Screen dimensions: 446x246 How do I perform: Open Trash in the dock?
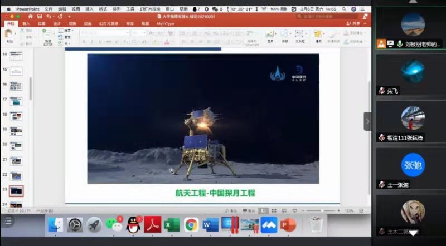317,225
